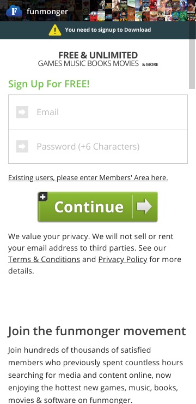Click the white arrow on Continue button
This screenshot has height=404, width=196.
144,206
